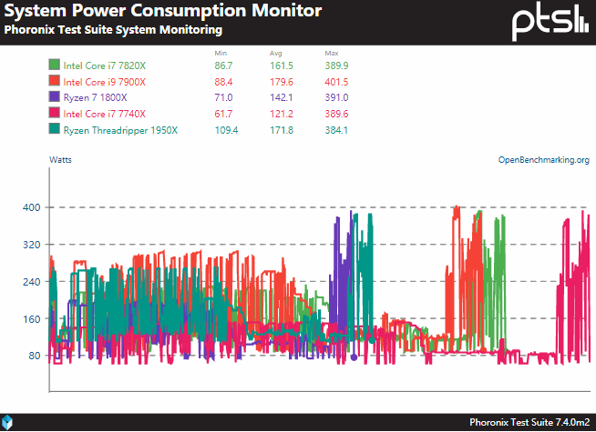Viewport: 596px width, 432px height.
Task: Click the min value 61.7
Action: pos(223,114)
